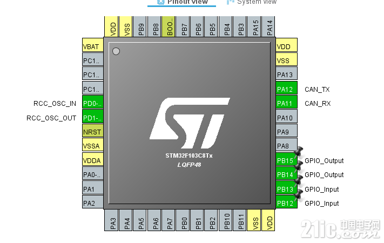
Task: Select the PB1 pin
Action: tap(197, 220)
